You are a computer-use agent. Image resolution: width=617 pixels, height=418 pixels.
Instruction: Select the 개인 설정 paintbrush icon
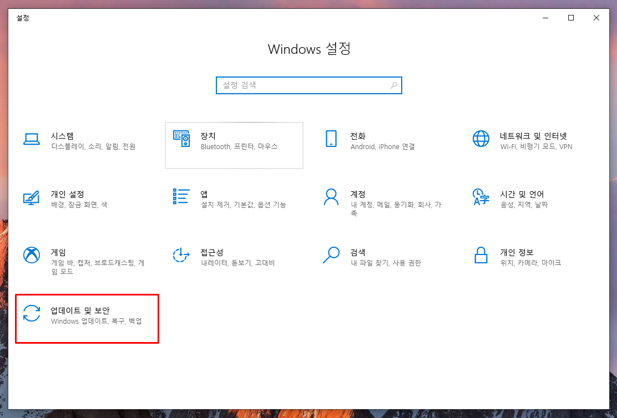(32, 197)
